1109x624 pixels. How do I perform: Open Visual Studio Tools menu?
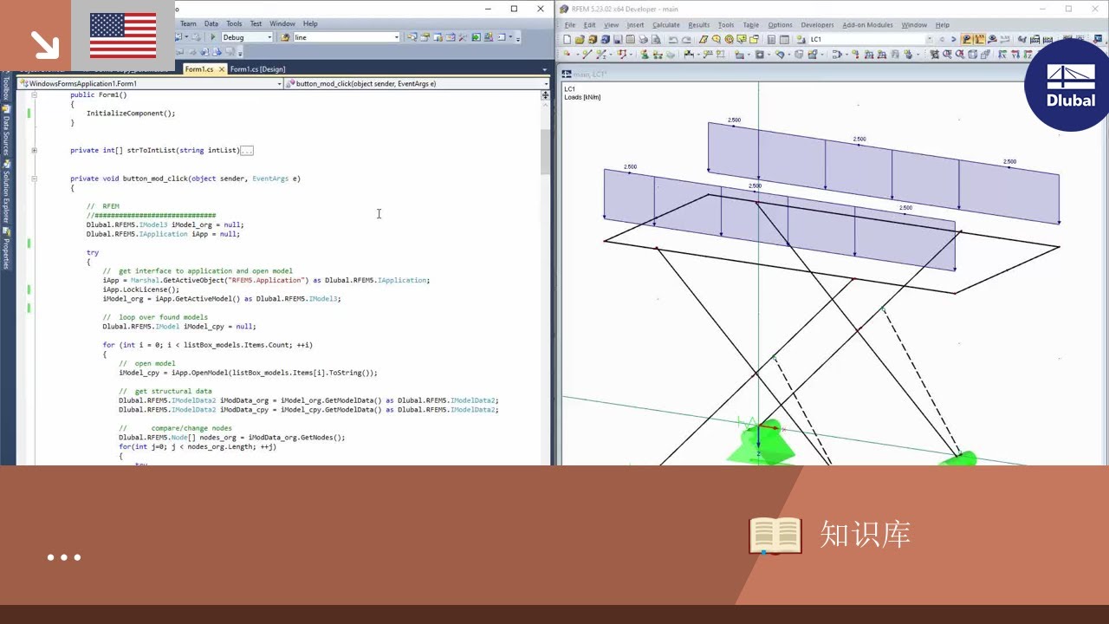tap(234, 23)
